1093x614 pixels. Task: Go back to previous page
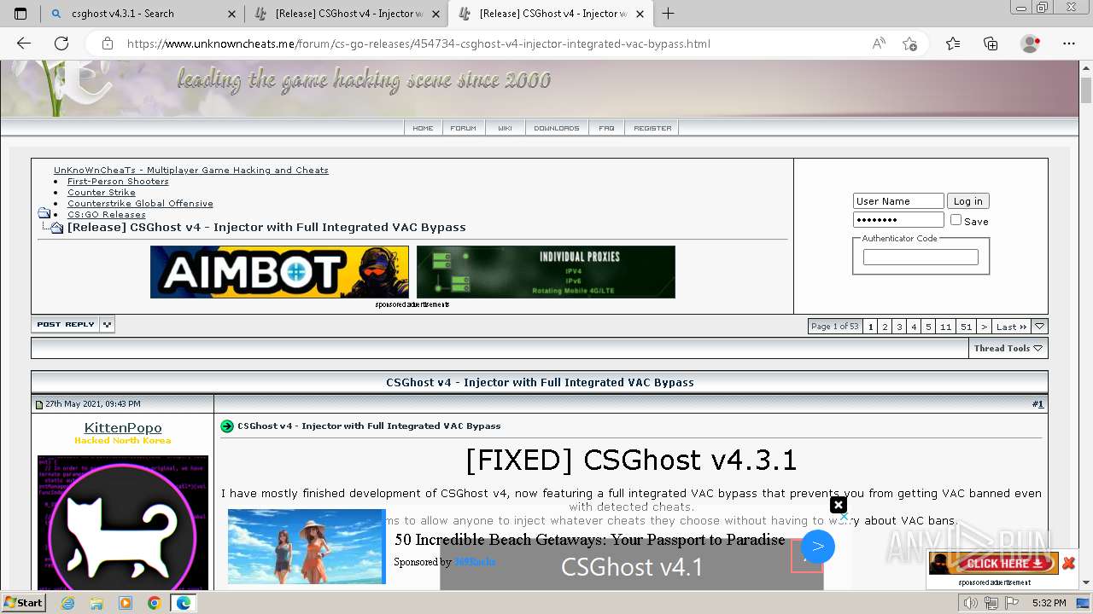[24, 43]
